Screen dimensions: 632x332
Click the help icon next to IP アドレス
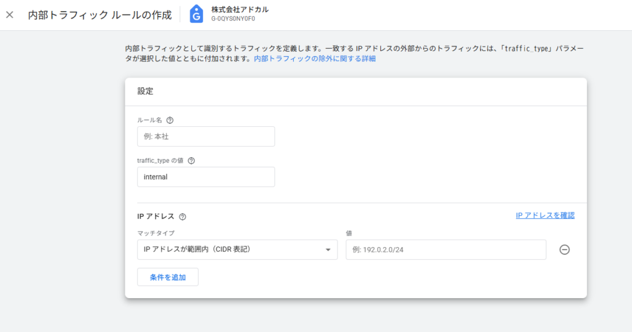(x=182, y=217)
